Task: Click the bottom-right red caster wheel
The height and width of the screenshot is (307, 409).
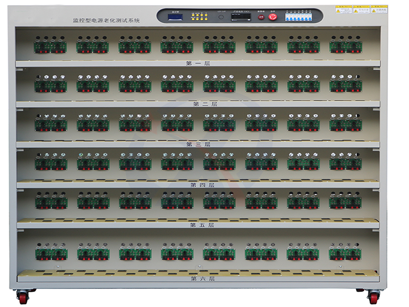Action: [x=374, y=297]
